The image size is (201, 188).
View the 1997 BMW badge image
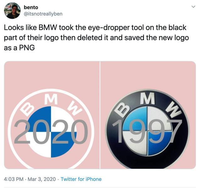(148, 115)
